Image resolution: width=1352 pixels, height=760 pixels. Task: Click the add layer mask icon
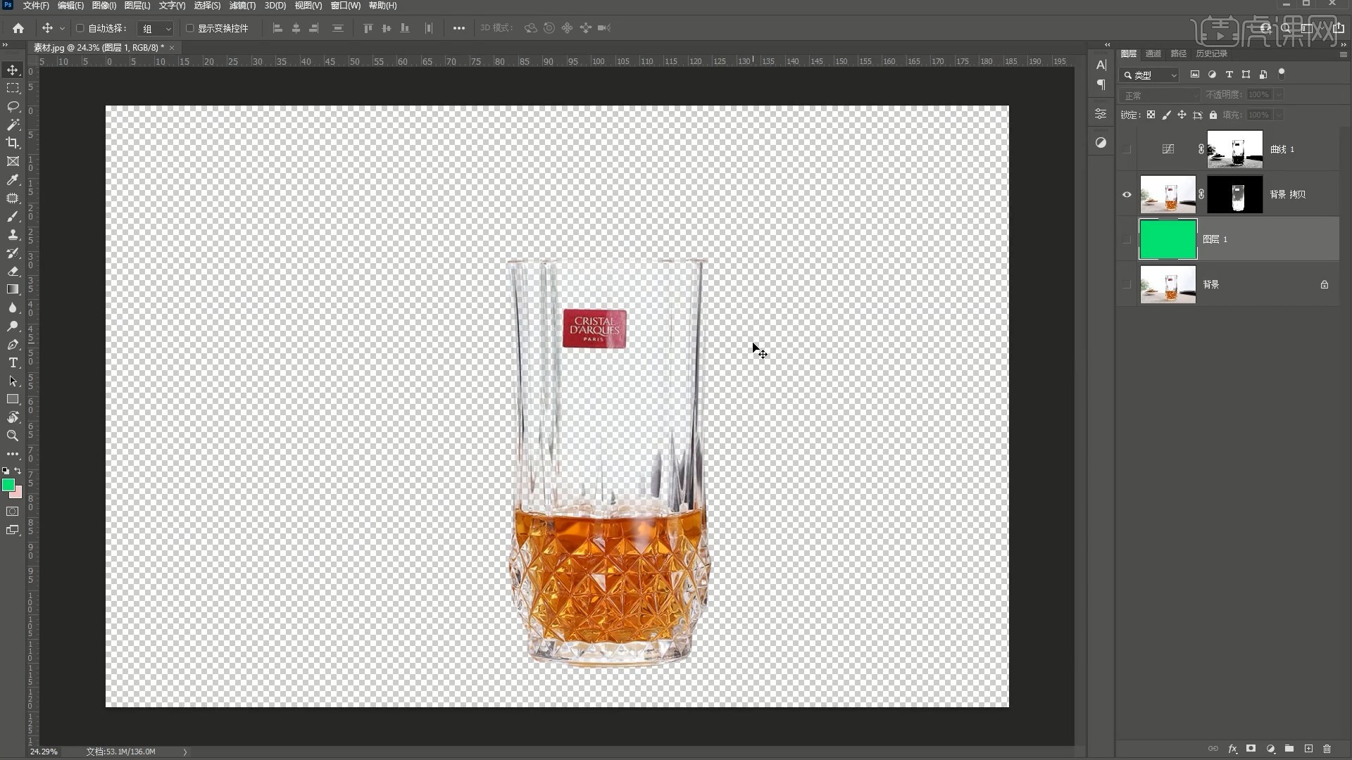click(x=1251, y=749)
